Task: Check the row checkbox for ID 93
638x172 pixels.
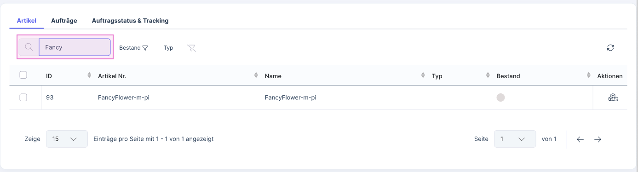Action: coord(23,97)
